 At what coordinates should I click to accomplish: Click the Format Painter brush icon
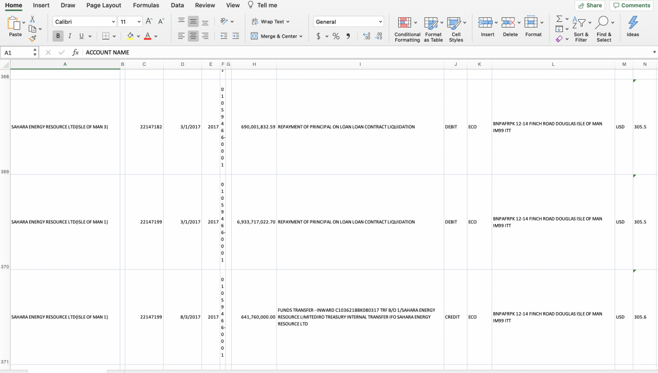pos(33,38)
